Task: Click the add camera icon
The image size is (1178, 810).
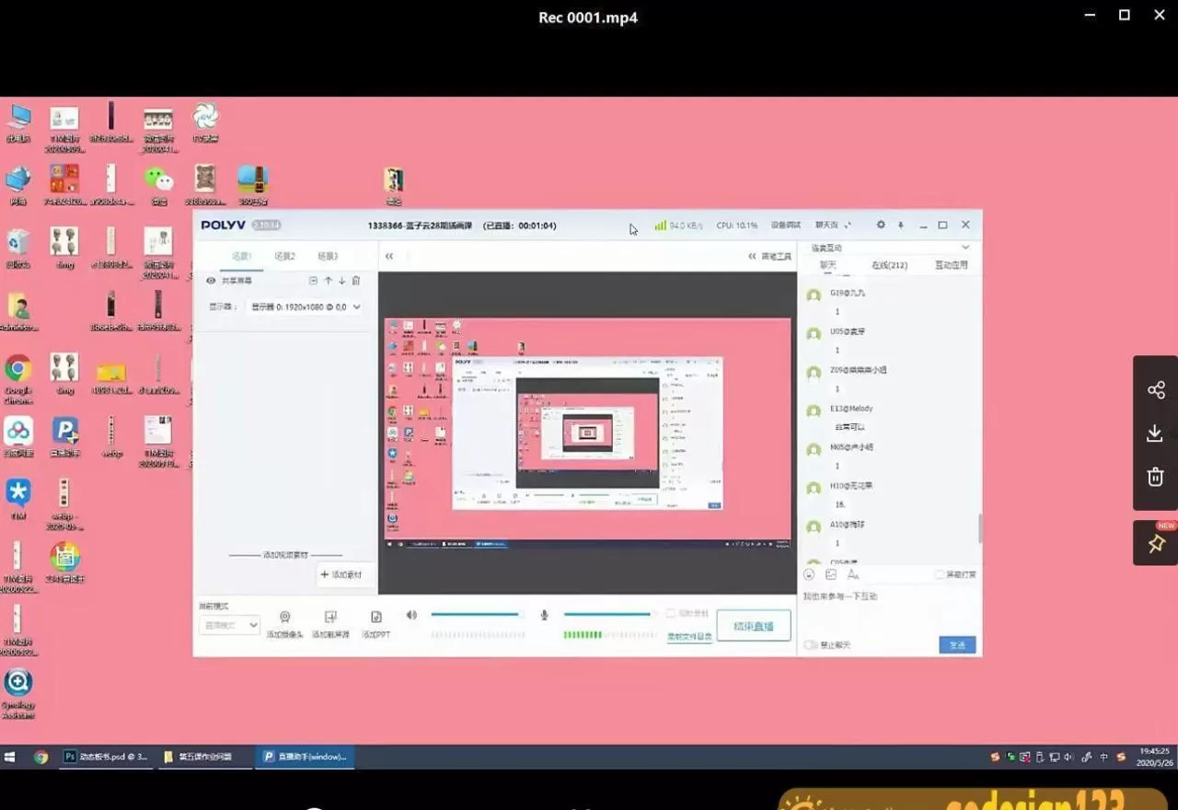Action: [284, 618]
